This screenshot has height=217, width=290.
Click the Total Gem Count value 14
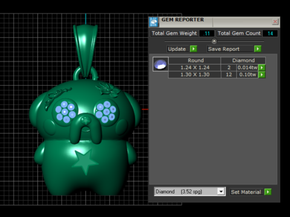(270, 33)
